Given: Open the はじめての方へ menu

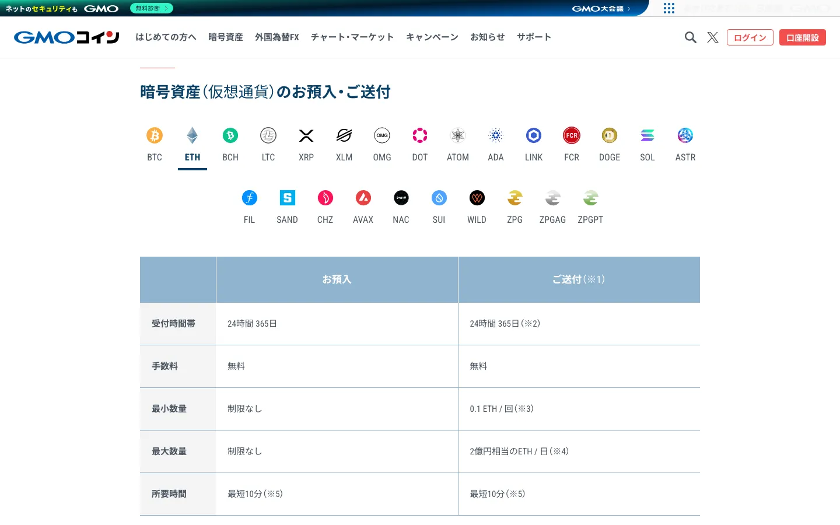Looking at the screenshot, I should click(166, 37).
